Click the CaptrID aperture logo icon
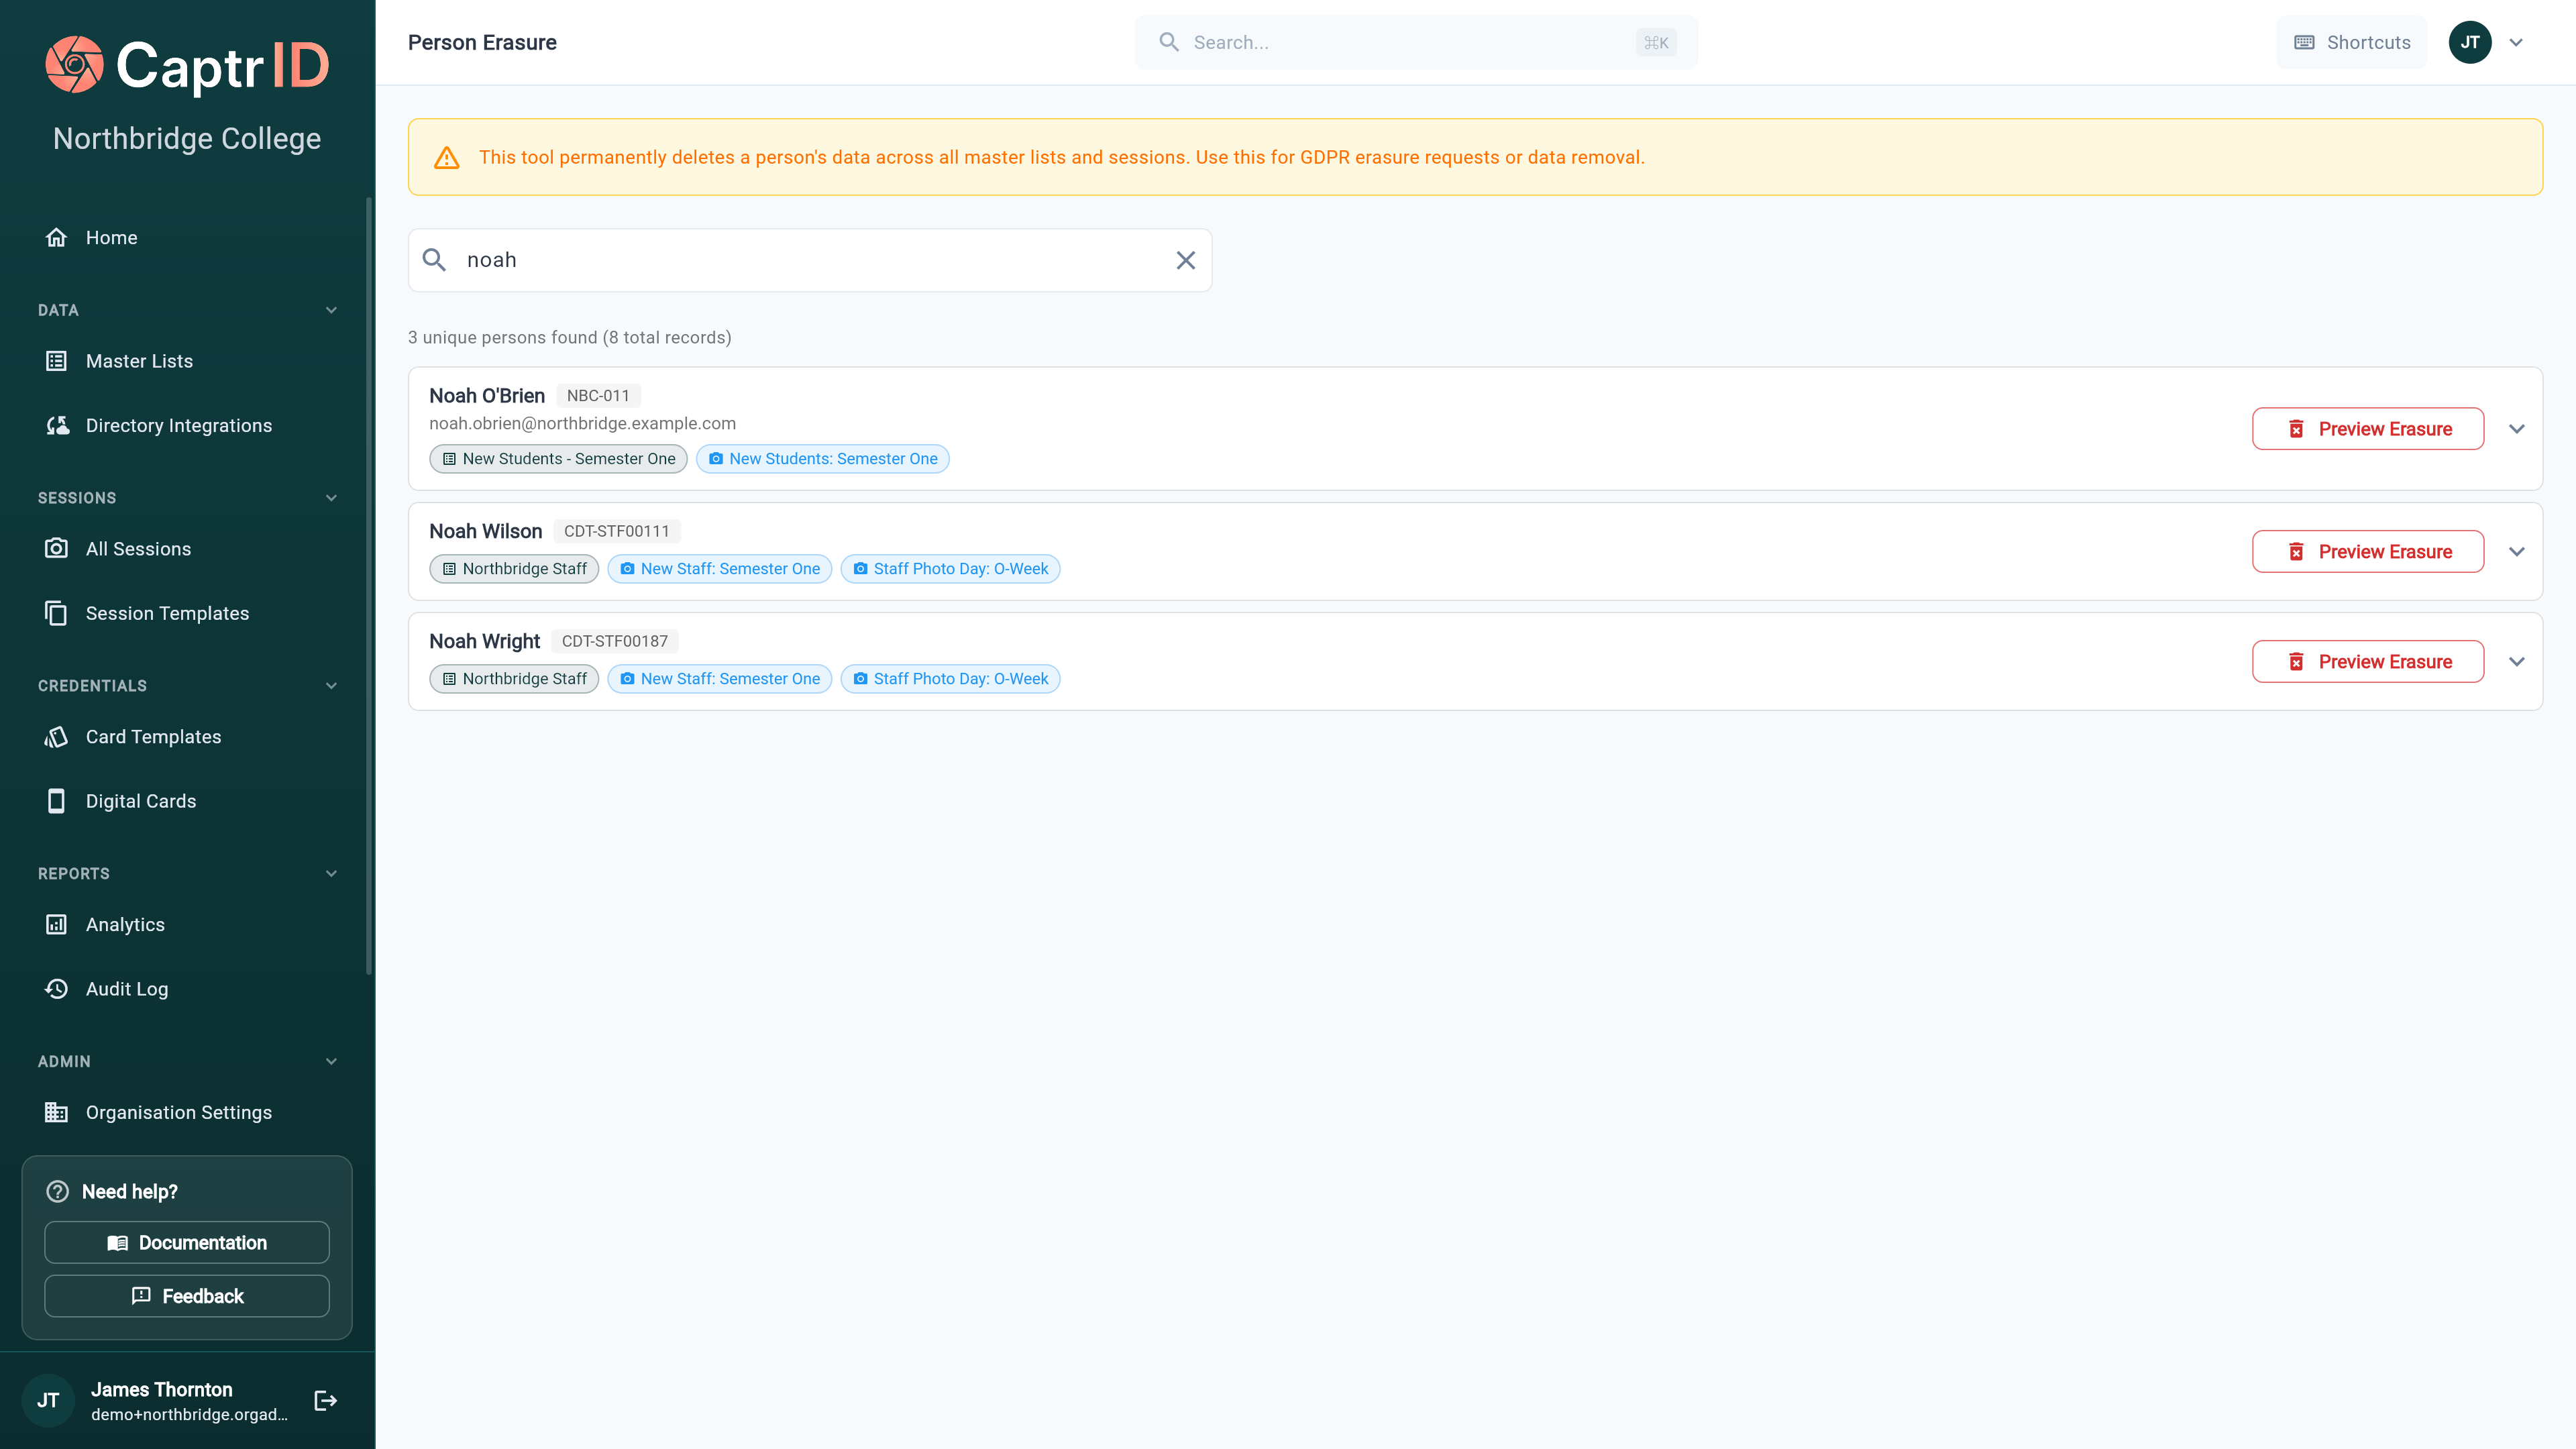This screenshot has width=2576, height=1449. tap(74, 65)
